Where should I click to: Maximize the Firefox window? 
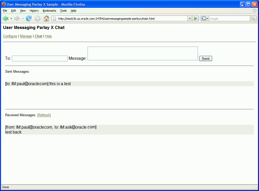click(249, 4)
